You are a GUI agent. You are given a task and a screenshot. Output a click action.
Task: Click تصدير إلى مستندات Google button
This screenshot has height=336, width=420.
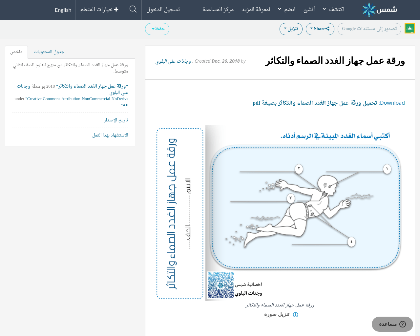tap(369, 29)
